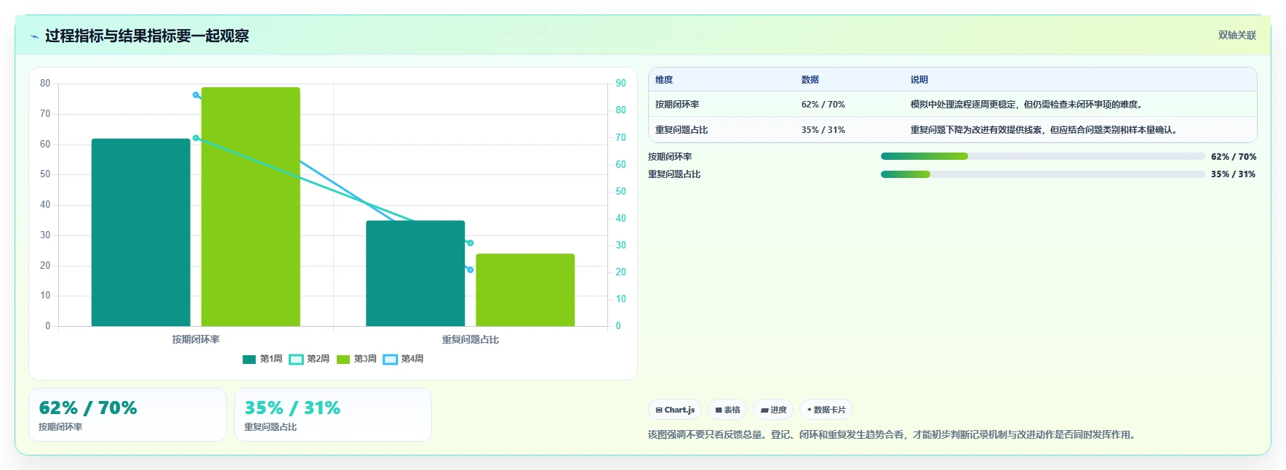The height and width of the screenshot is (470, 1286).
Task: Select the 按期闭环率 table row cell
Action: click(x=677, y=105)
